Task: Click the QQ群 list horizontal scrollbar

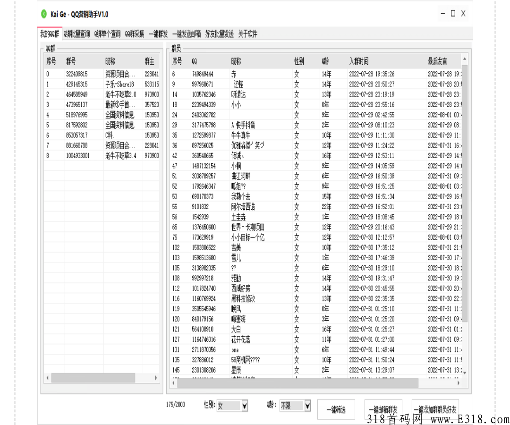Action: click(x=93, y=378)
